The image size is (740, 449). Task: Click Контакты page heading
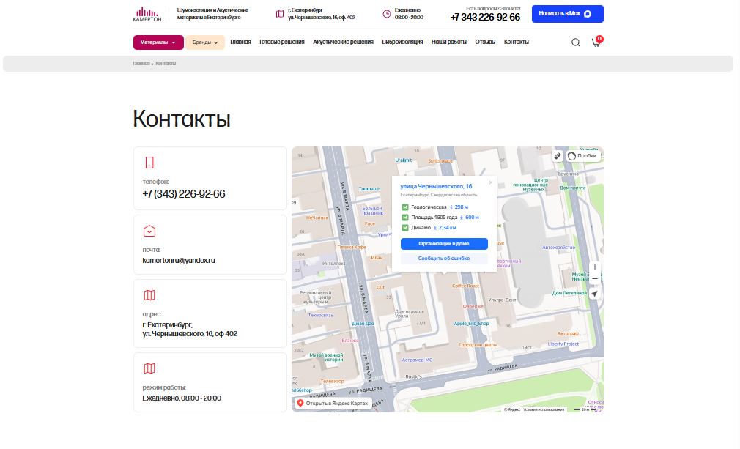[182, 119]
